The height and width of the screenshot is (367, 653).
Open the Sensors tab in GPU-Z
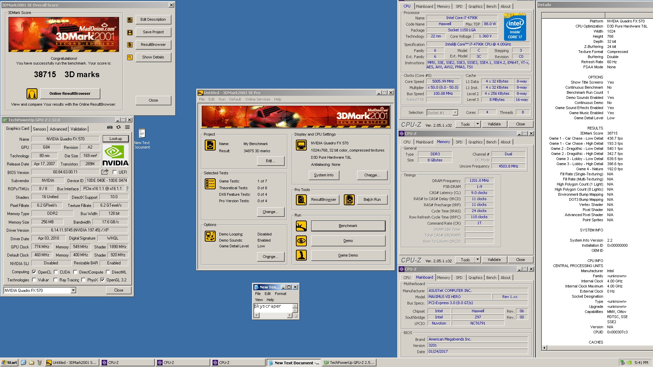(39, 129)
